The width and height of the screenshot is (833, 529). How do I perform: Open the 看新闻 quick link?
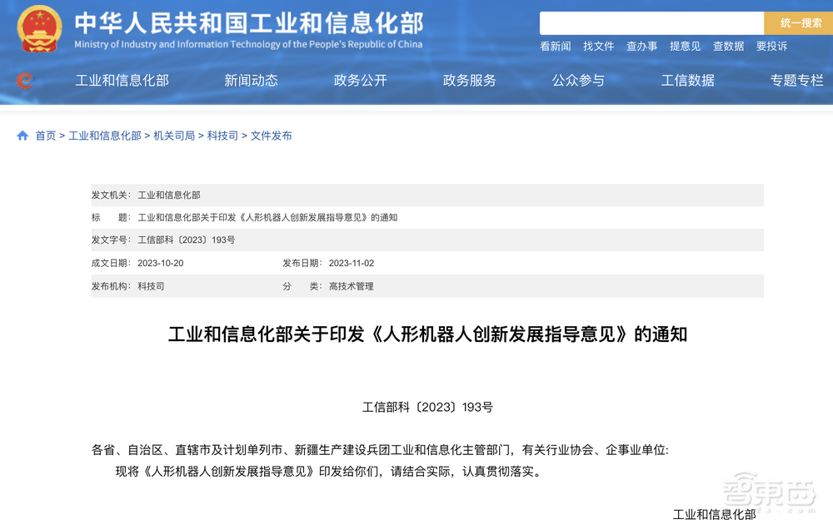554,47
